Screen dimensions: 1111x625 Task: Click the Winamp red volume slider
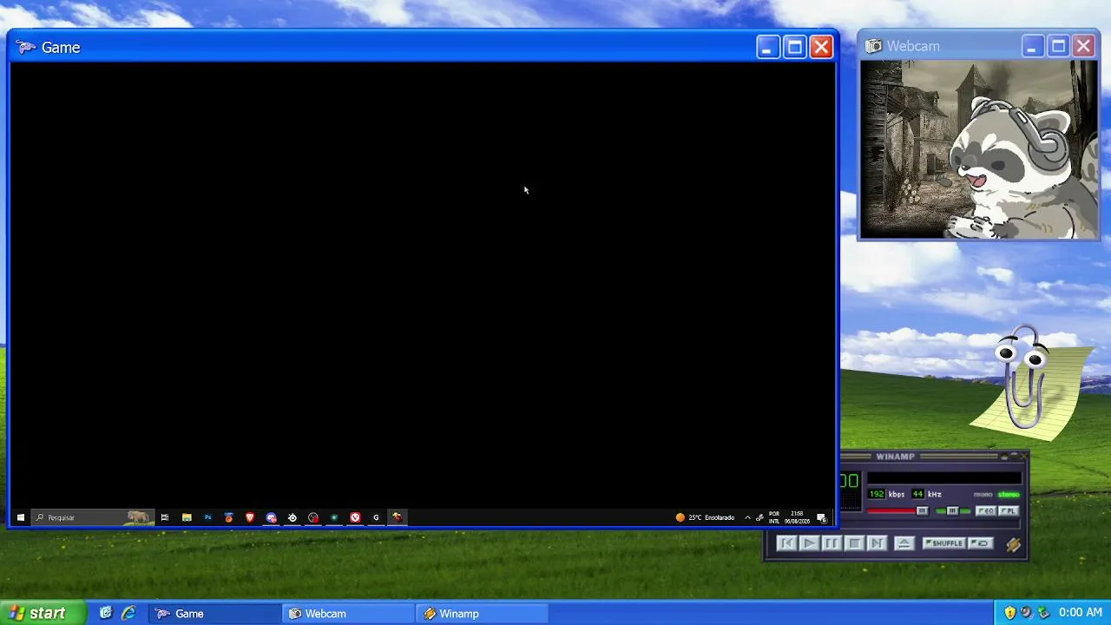(x=897, y=511)
